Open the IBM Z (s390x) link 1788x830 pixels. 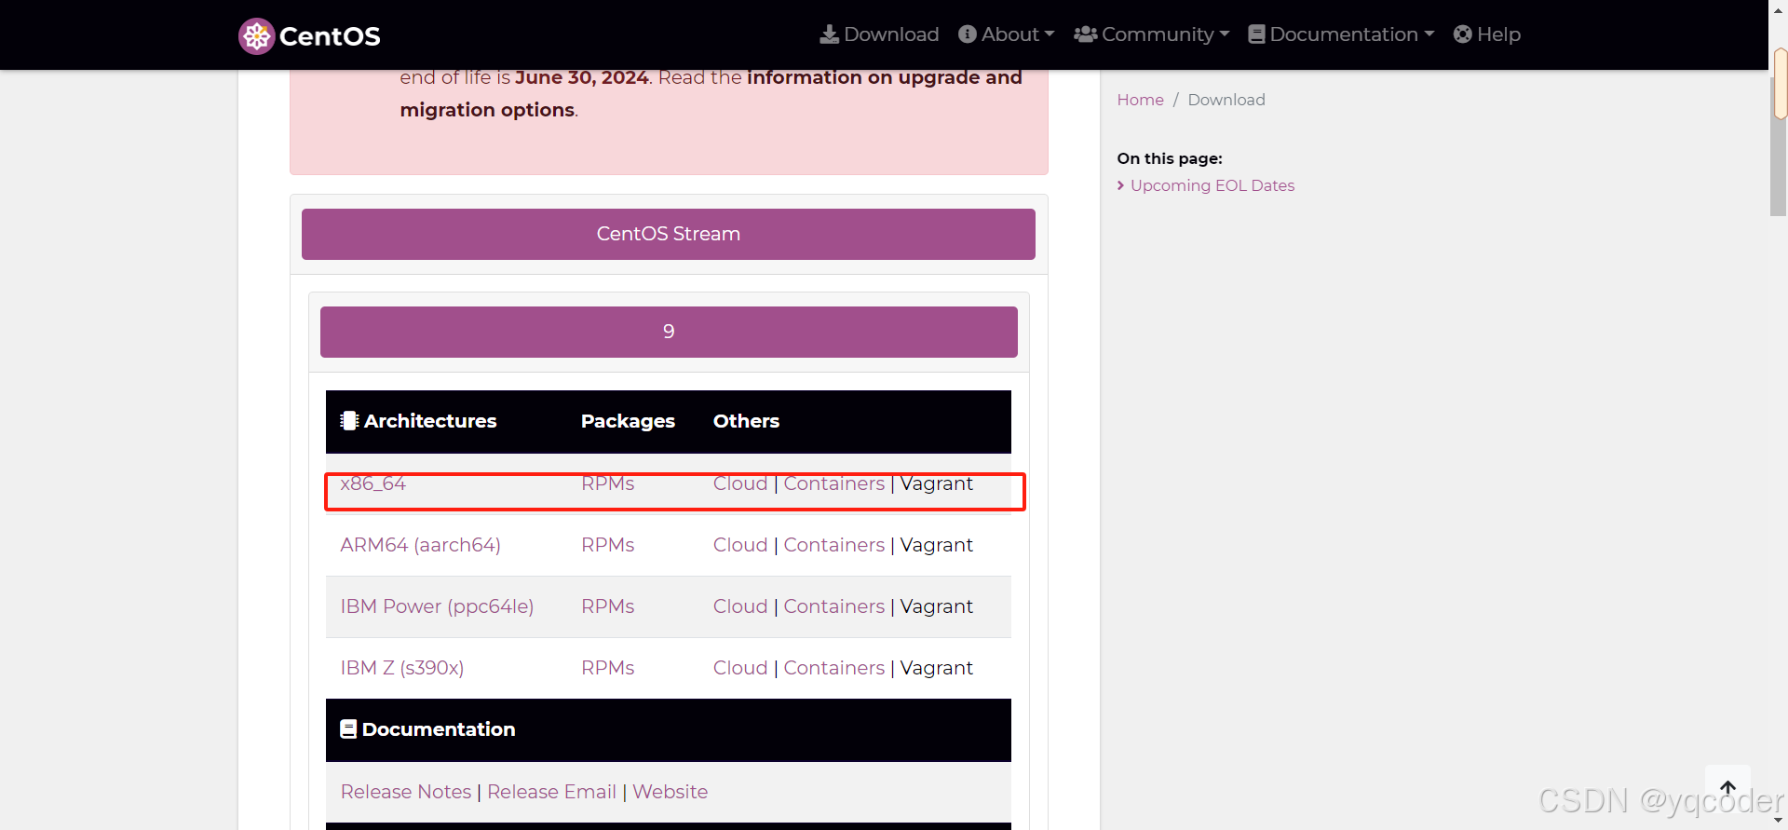pos(402,668)
